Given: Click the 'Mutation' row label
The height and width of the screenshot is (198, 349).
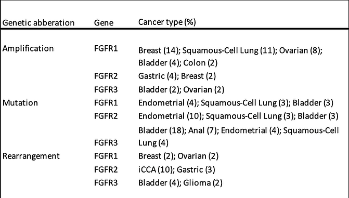Looking at the screenshot, I should (x=20, y=103).
